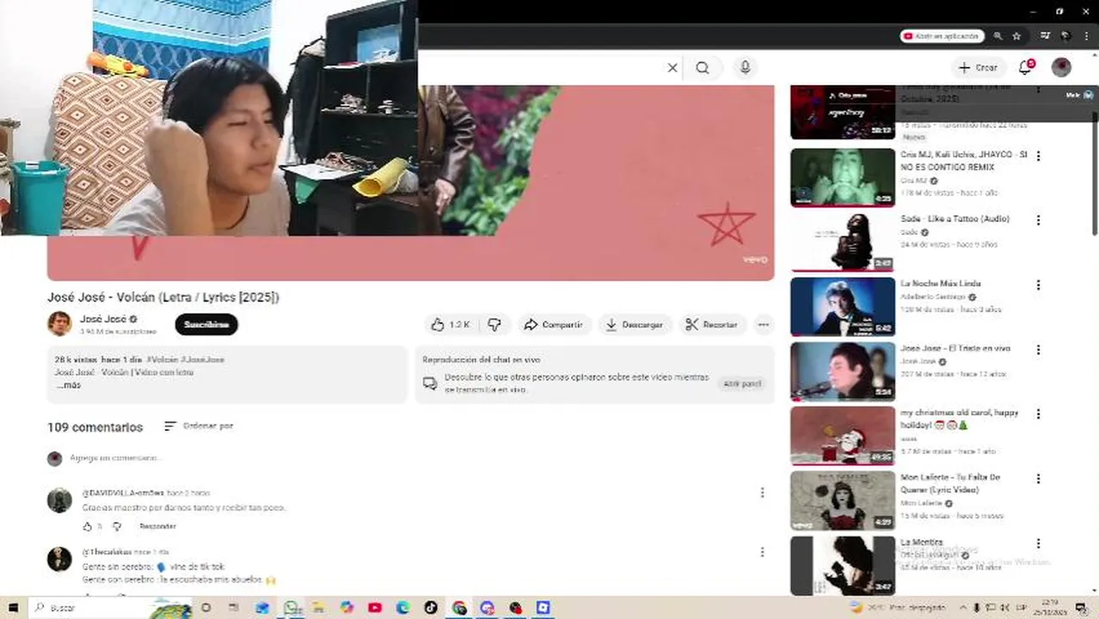Image resolution: width=1099 pixels, height=619 pixels.
Task: Open options menu for @Thecarlakos comment
Action: pos(762,552)
